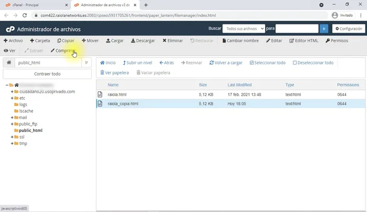Open the browser three-dot menu
This screenshot has width=367, height=212.
pyautogui.click(x=361, y=15)
